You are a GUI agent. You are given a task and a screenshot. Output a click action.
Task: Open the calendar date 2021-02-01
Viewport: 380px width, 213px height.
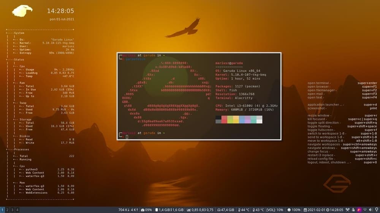(314, 210)
